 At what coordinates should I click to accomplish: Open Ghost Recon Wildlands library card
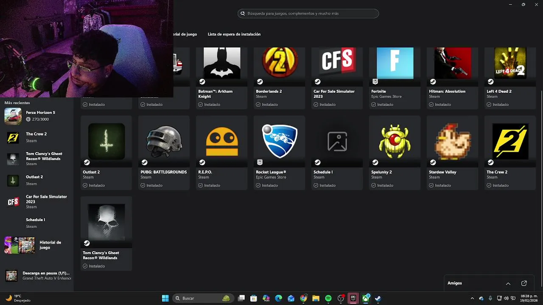click(106, 233)
